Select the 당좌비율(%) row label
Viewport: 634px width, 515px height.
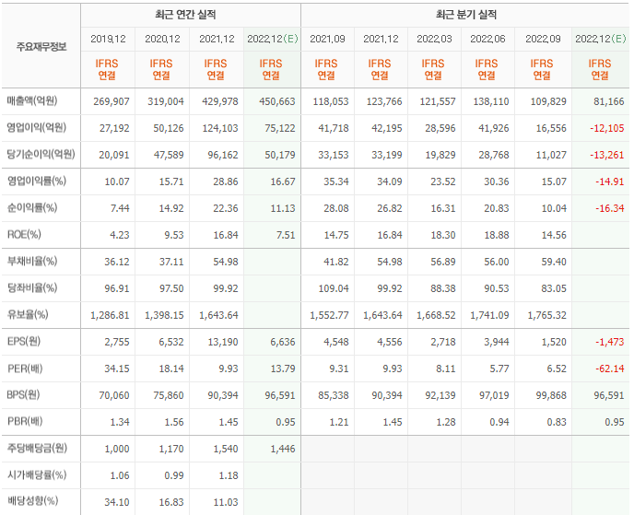click(x=32, y=287)
